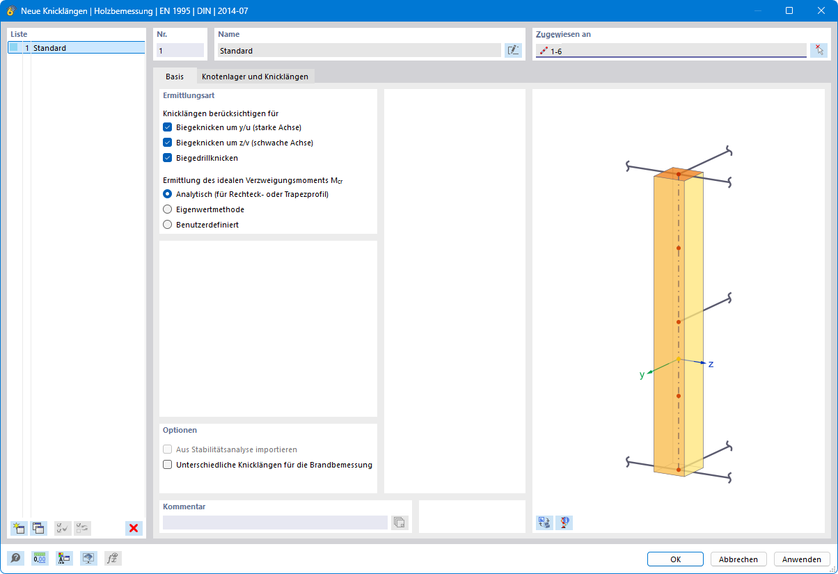
Task: Click the select members in graphic icon
Action: 819,50
